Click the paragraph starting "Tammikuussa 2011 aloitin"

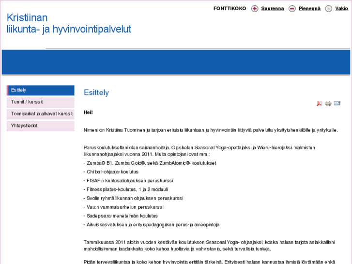coord(210,246)
